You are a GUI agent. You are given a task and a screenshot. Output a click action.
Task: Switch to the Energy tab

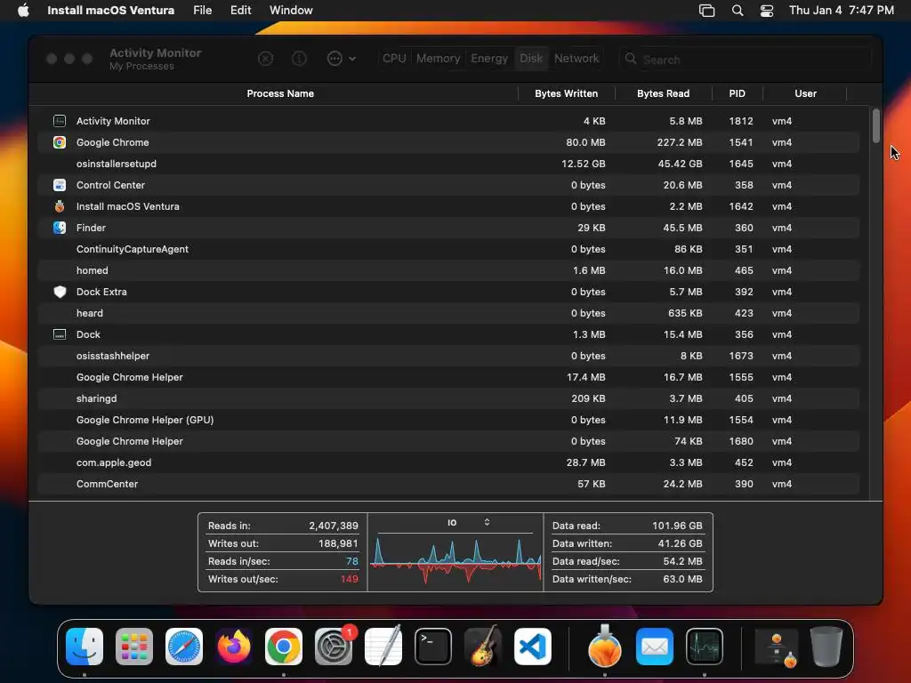tap(489, 59)
